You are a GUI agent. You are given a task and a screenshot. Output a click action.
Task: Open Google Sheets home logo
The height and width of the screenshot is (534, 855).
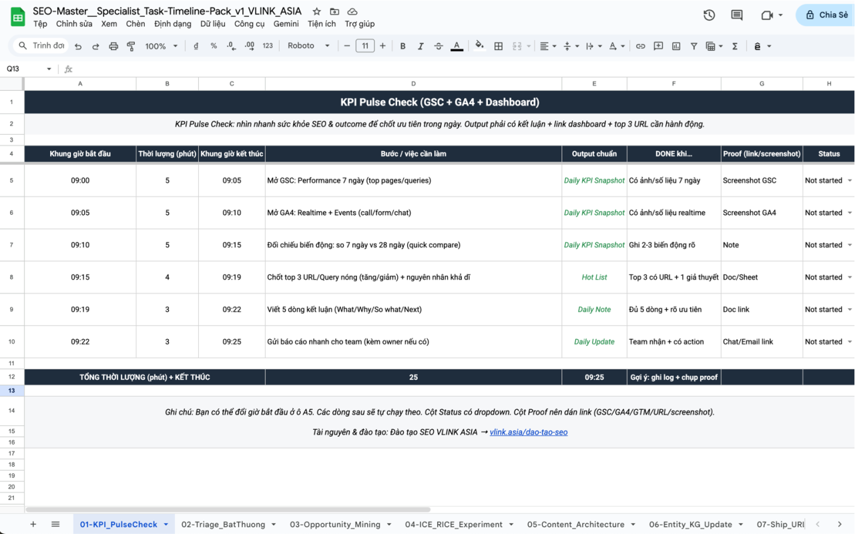[x=17, y=17]
